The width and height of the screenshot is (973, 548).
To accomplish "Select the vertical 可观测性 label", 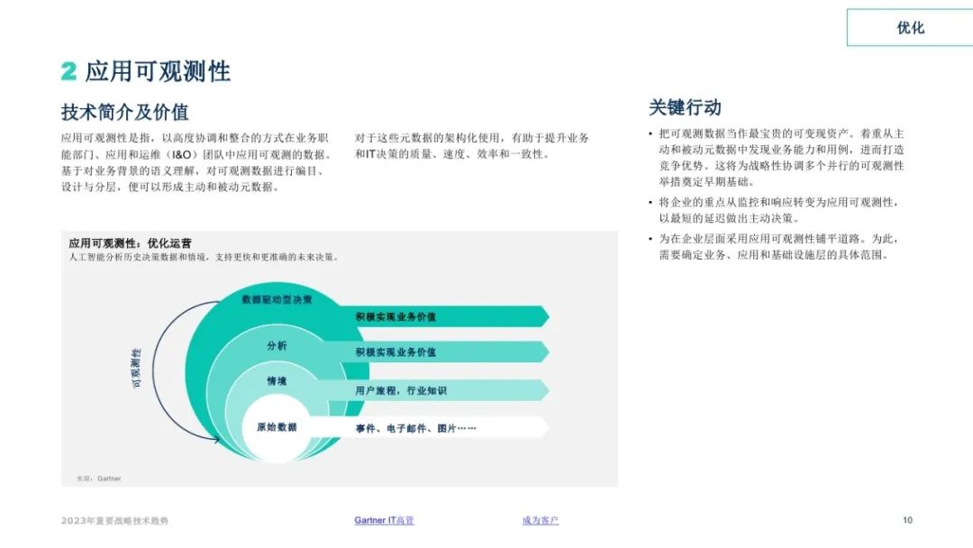I will click(x=137, y=367).
